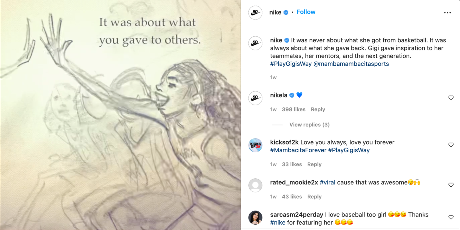The height and width of the screenshot is (230, 460).
Task: Like sarcasm24perday's comment with heart
Action: [451, 217]
